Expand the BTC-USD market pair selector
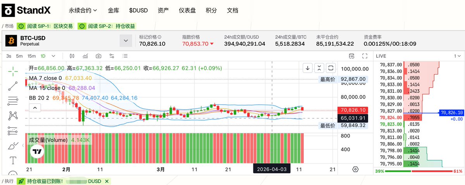 click(x=126, y=40)
